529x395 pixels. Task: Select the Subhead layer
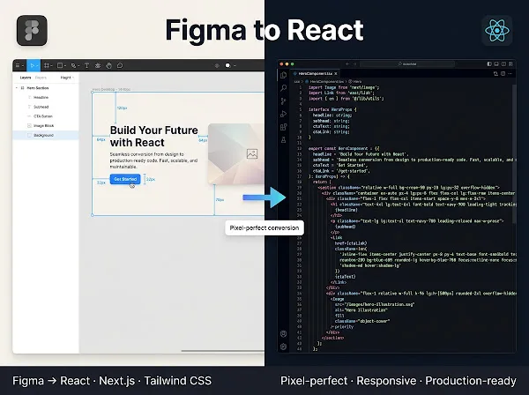(x=46, y=107)
